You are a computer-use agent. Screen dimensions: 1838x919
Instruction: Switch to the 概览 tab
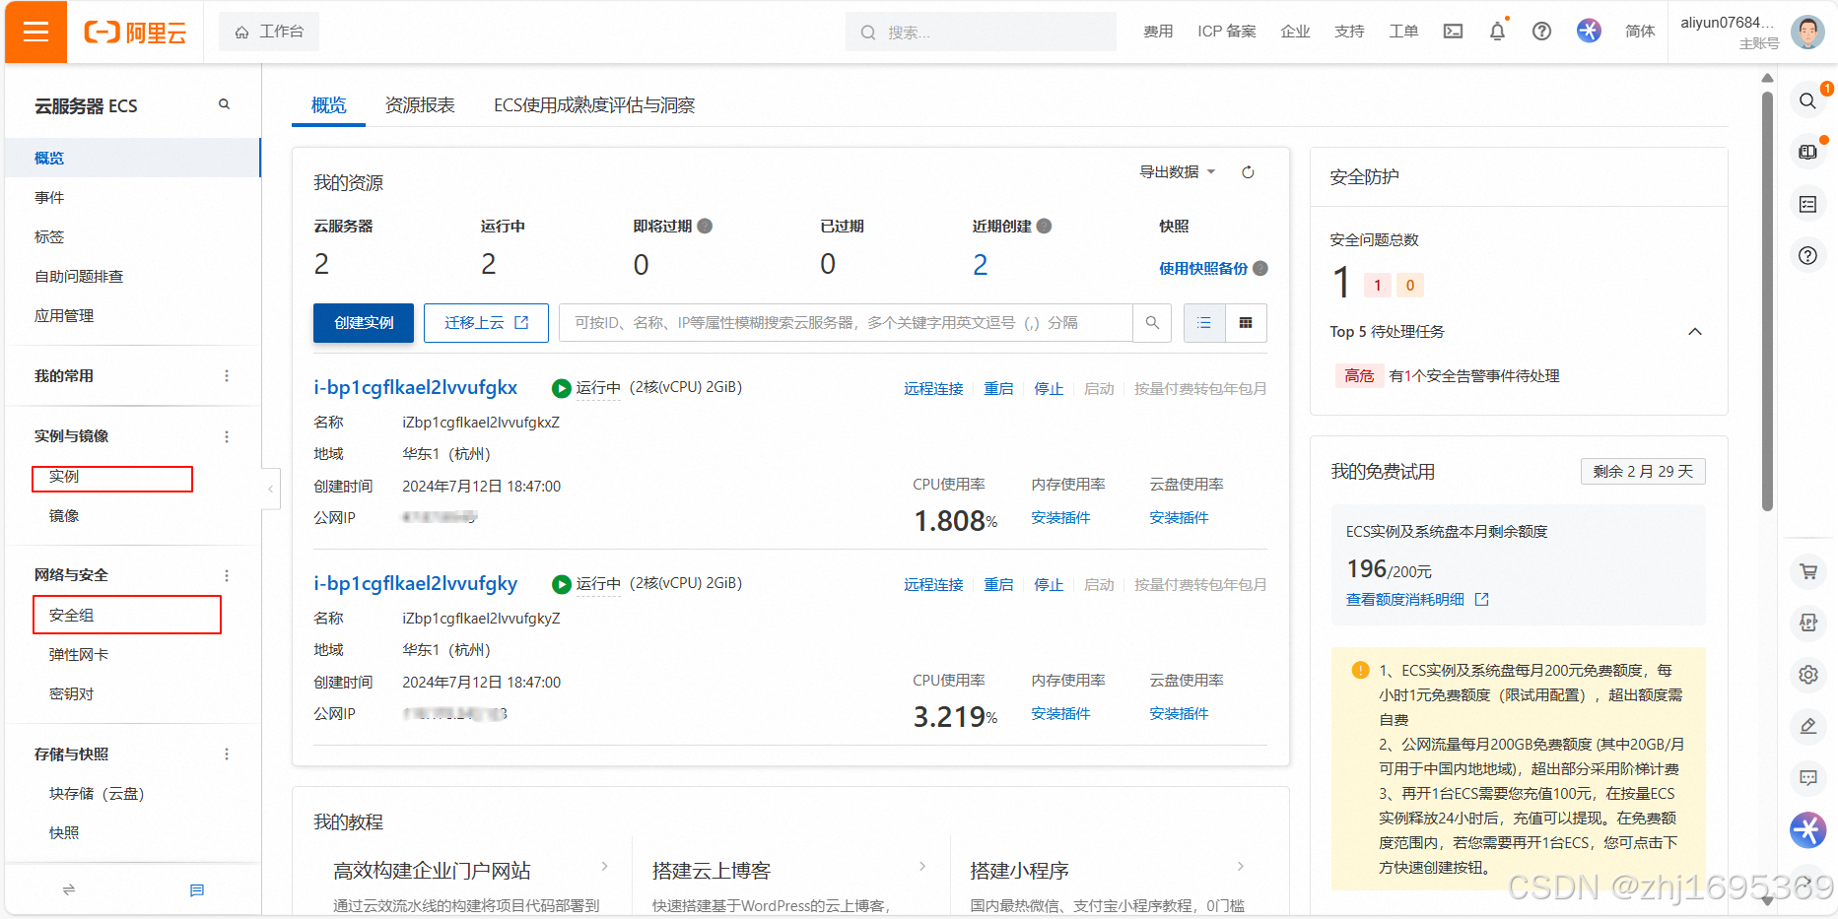click(328, 105)
